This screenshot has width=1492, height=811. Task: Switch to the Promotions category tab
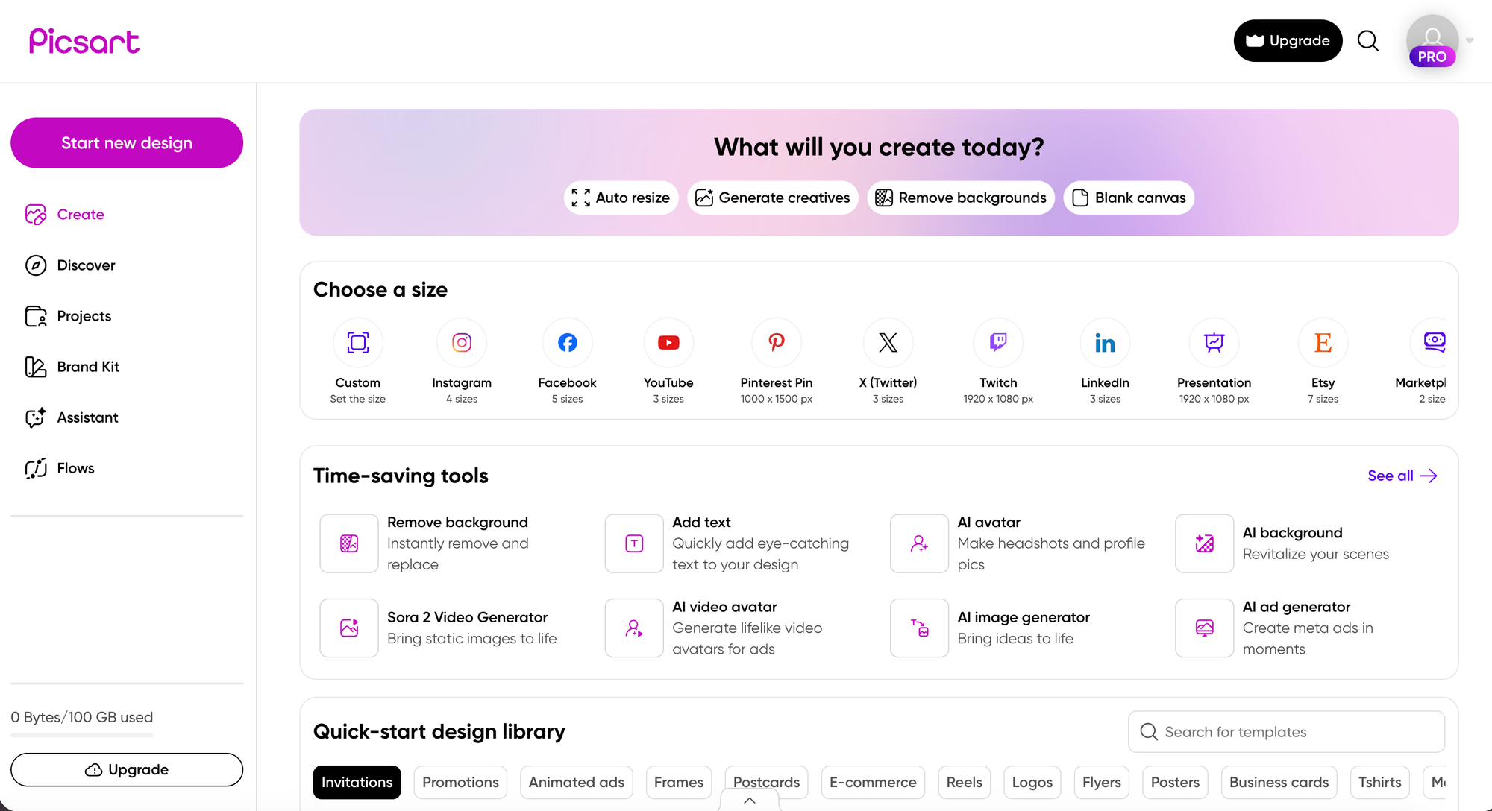(x=460, y=782)
